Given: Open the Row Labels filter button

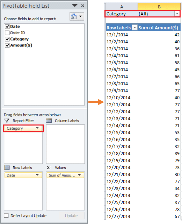Looking at the screenshot, I should pyautogui.click(x=134, y=28).
